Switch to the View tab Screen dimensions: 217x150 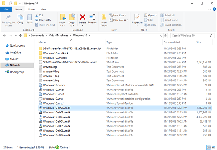point(43,9)
